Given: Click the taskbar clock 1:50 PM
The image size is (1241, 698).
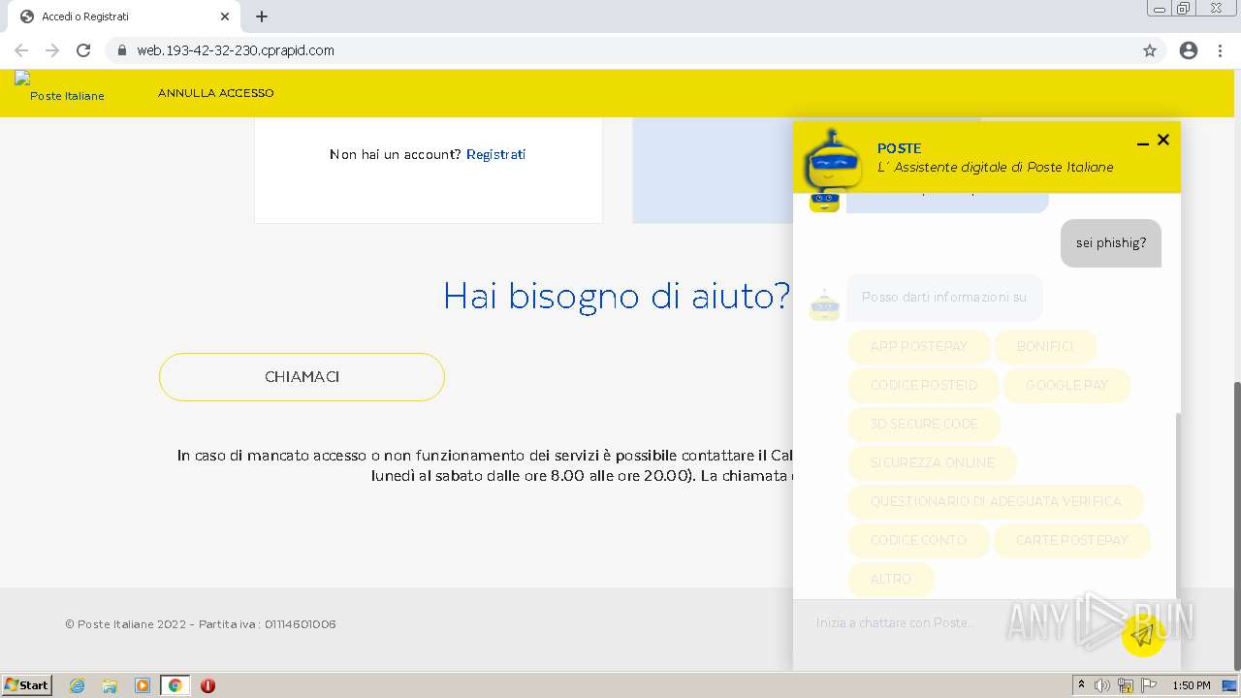Looking at the screenshot, I should pos(1192,685).
